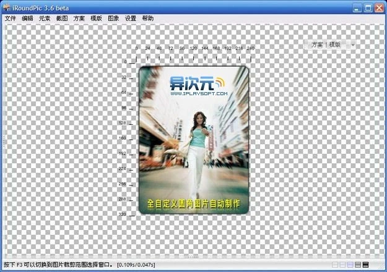Viewport: 387px width, 272px height.
Task: Click the 32 mark on the vertical ruler
Action: tap(124, 77)
